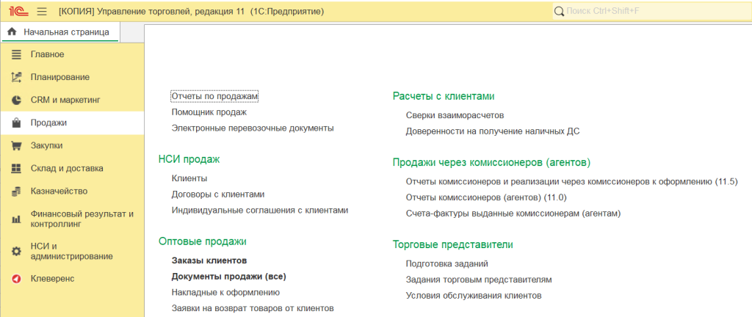This screenshot has width=752, height=317.
Task: Click the Клеверенс red icon
Action: (x=16, y=279)
